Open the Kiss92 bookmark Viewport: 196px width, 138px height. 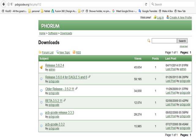pyautogui.click(x=14, y=11)
